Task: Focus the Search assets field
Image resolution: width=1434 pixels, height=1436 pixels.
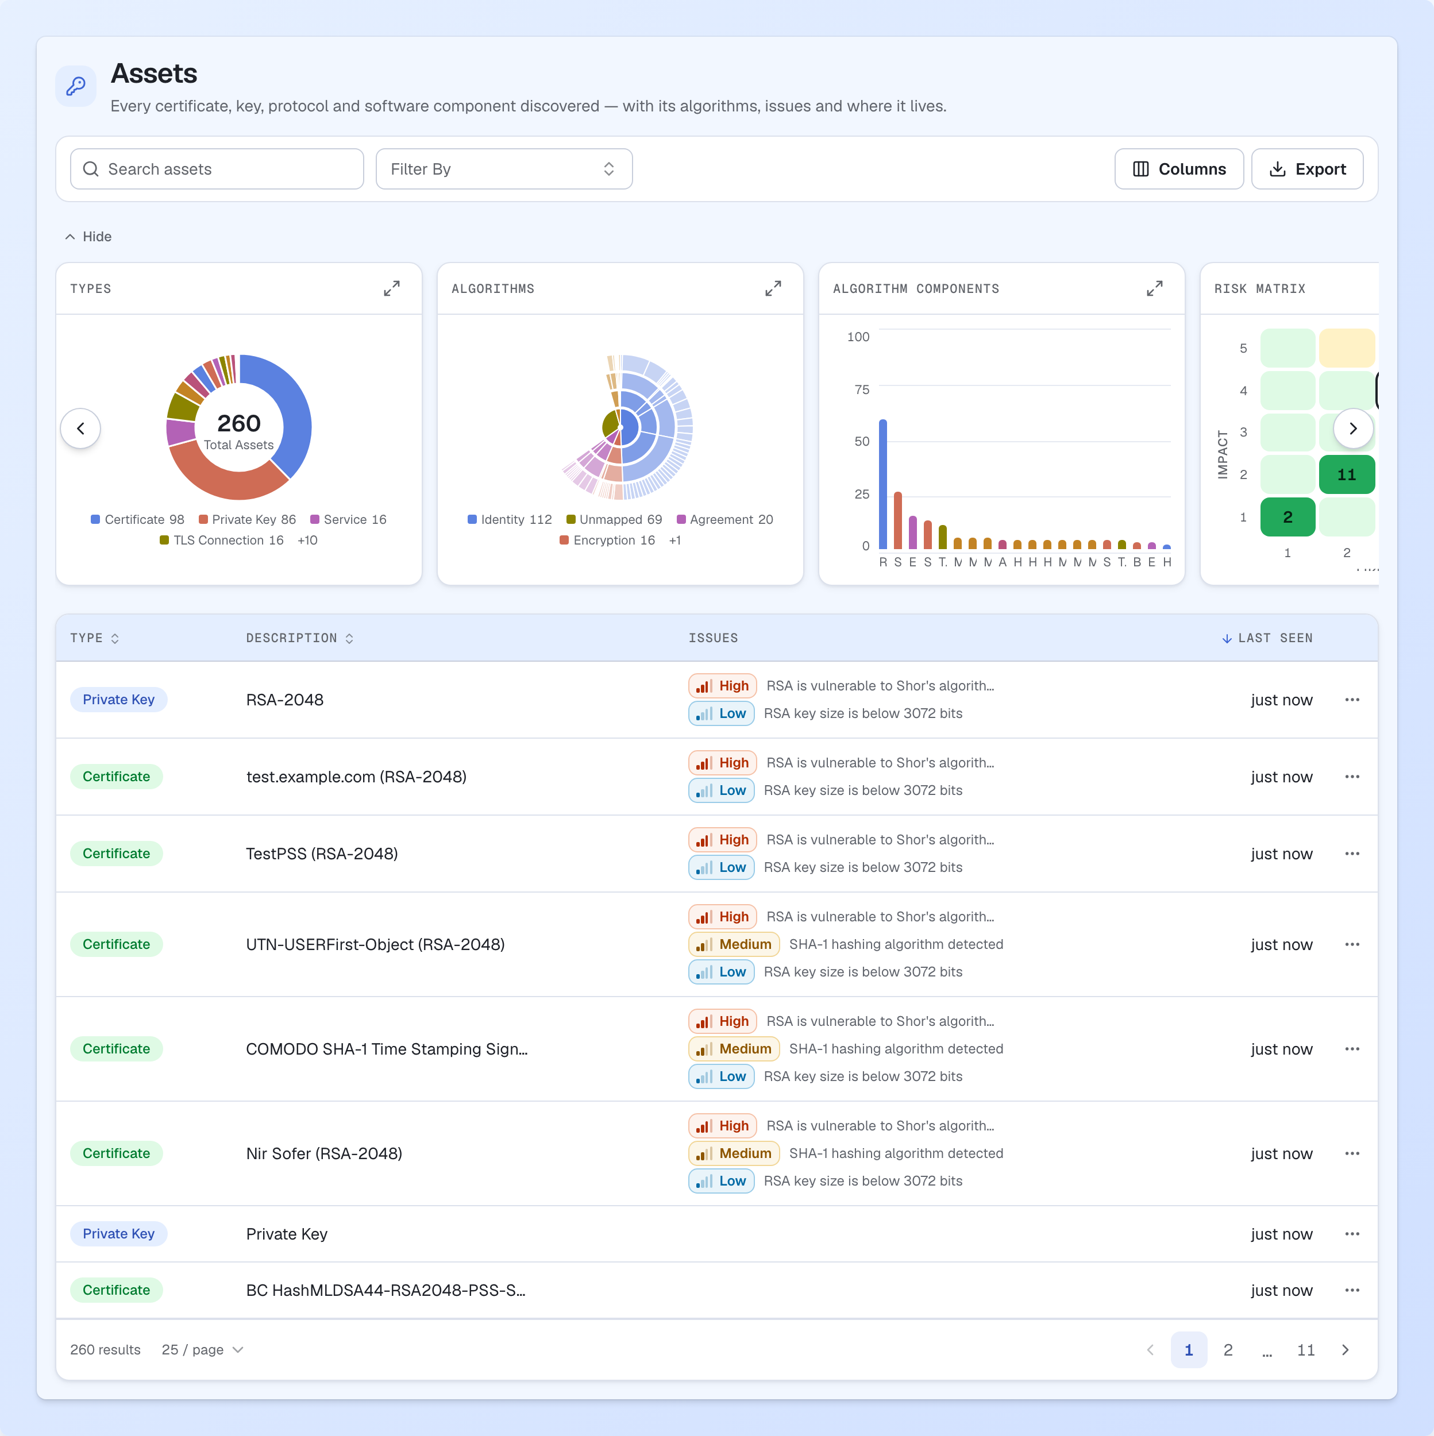Action: click(x=217, y=169)
